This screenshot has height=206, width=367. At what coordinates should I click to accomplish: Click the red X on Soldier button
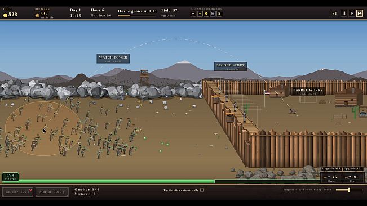point(30,190)
